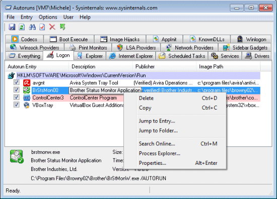Switch to the Winsock Providers tab
The width and height of the screenshot is (277, 199).
tap(35, 48)
